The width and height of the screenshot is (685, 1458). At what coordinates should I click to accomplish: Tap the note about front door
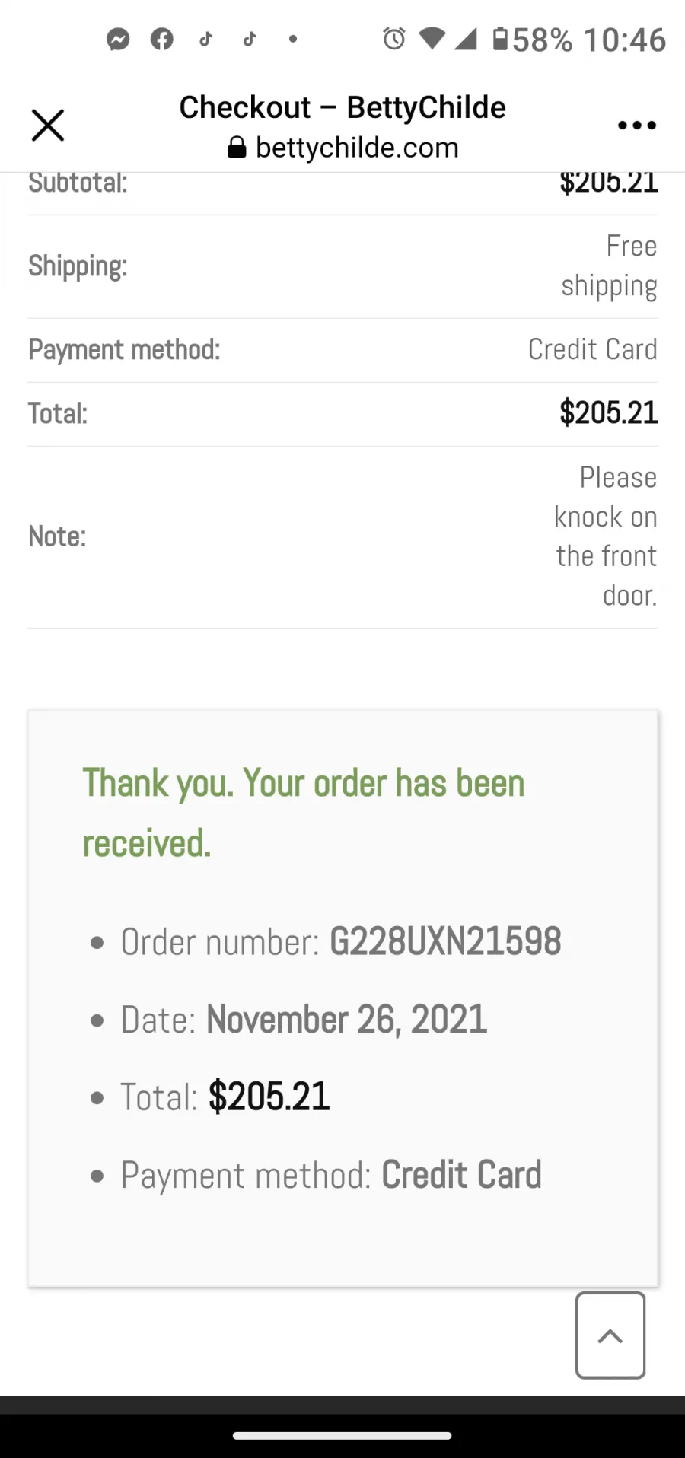point(606,536)
